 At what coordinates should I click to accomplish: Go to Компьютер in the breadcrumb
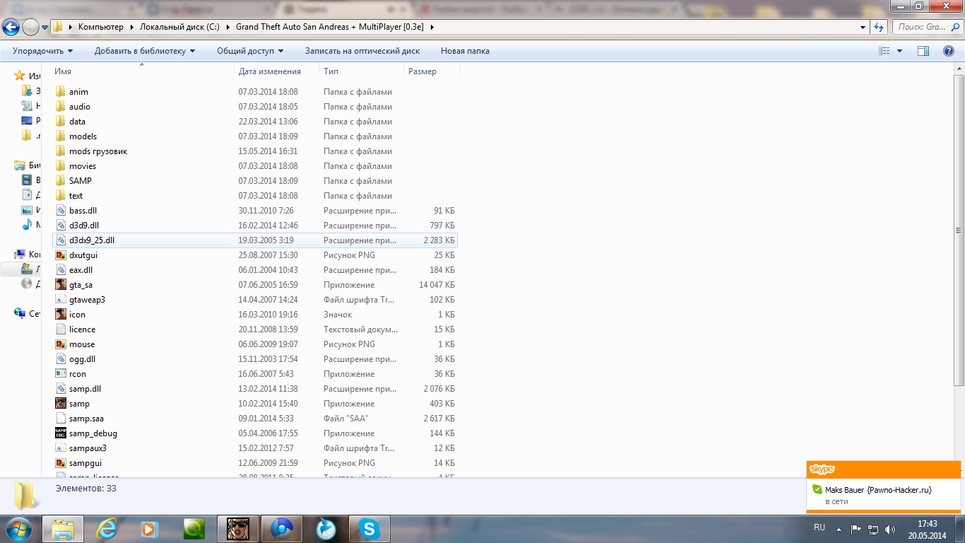coord(101,27)
